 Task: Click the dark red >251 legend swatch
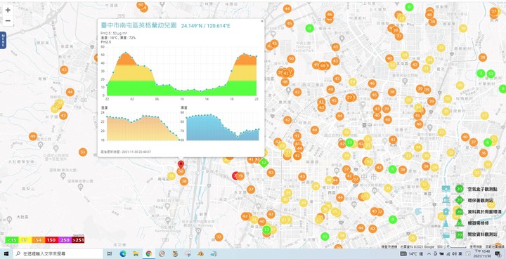78,240
